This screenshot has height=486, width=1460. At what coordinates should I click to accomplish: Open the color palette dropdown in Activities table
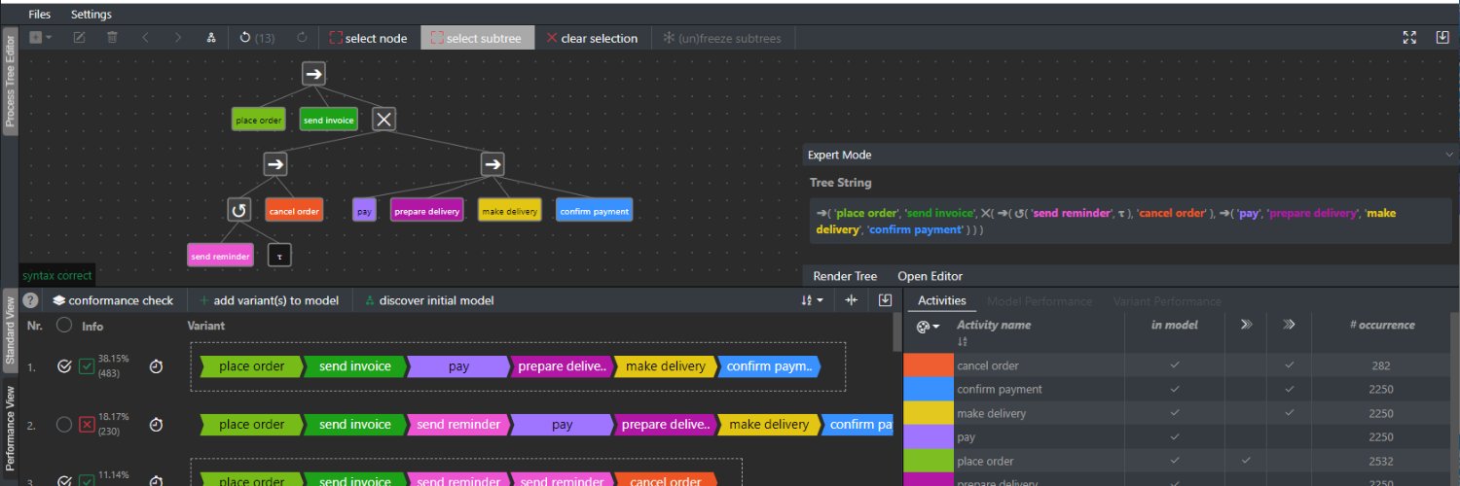pos(928,327)
